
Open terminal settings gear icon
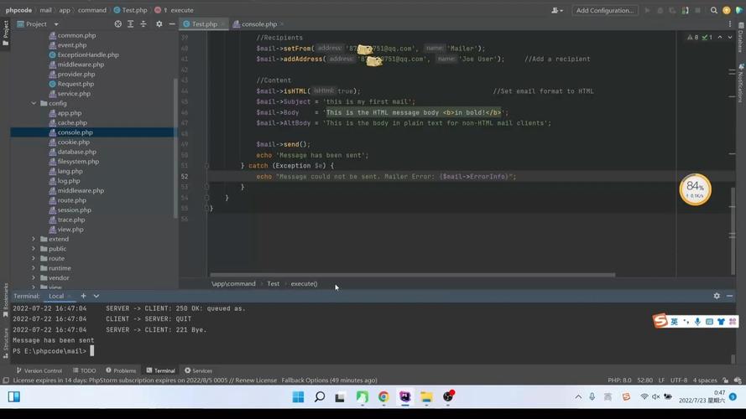(x=717, y=296)
